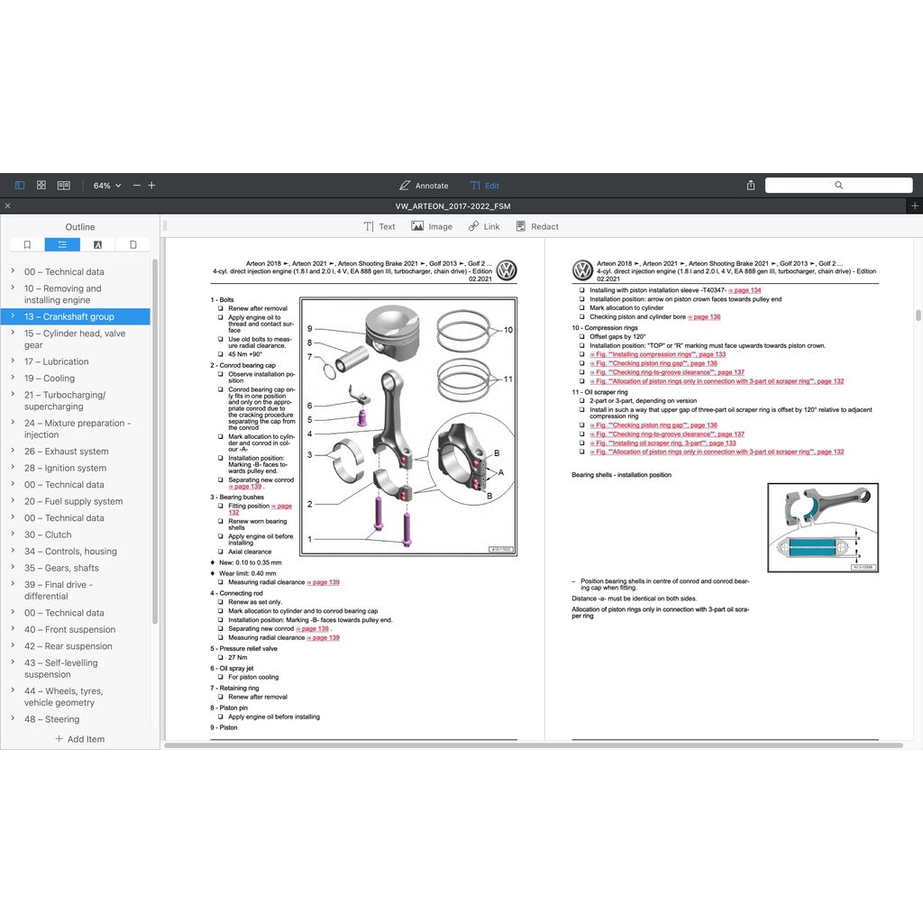Select the Image editing tool
The width and height of the screenshot is (923, 923).
[432, 226]
